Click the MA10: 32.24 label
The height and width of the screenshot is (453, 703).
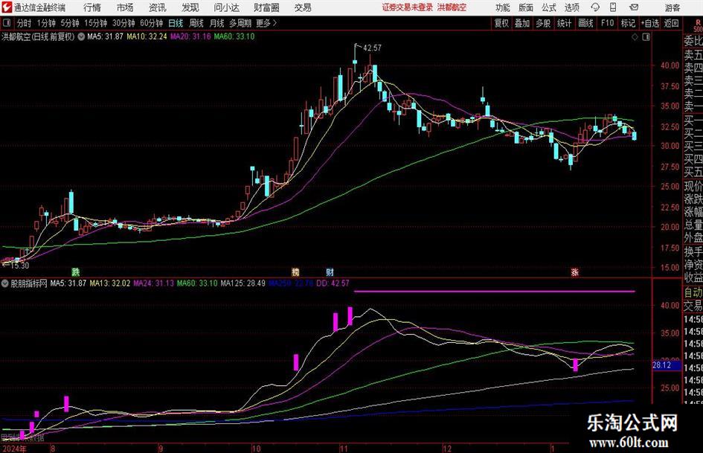coord(147,36)
